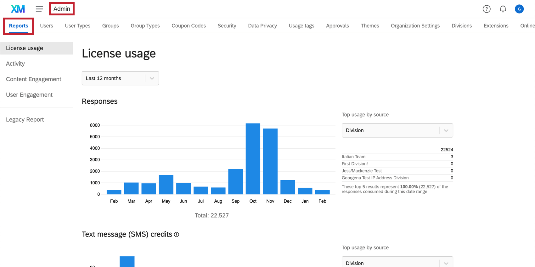Screen dimensions: 535x267
Task: Expand the Last 12 months date dropdown
Action: point(120,78)
